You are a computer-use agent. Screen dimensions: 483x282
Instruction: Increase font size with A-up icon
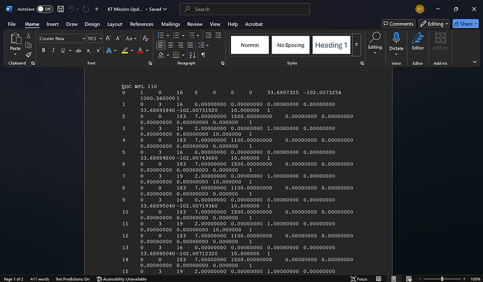pos(108,38)
